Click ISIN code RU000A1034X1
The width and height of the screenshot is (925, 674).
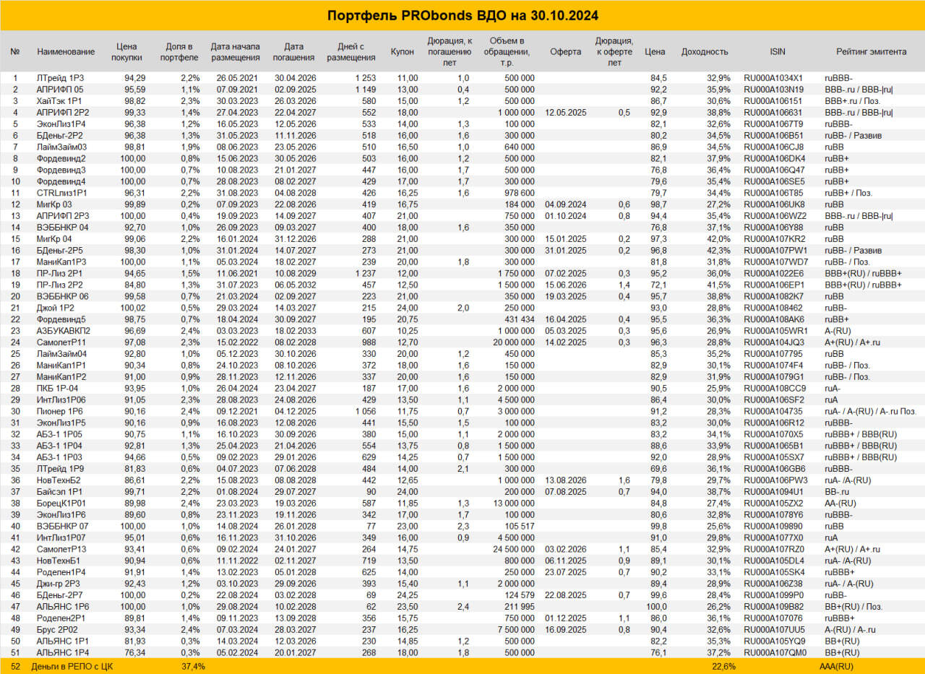pyautogui.click(x=773, y=77)
